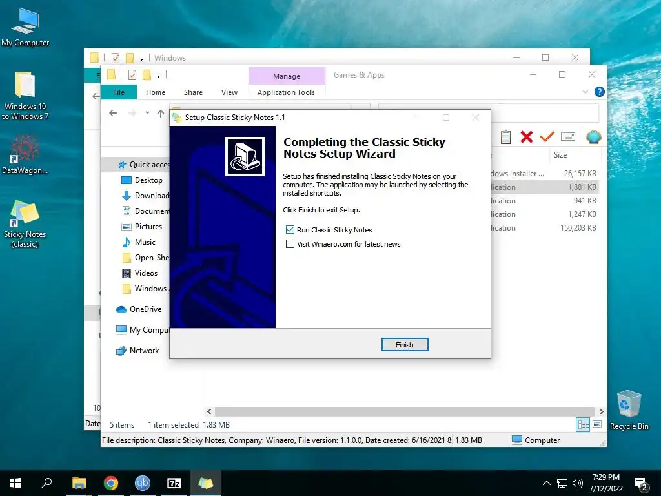Screen dimensions: 661x496
Task: Click horizontal scrollbar left arrow
Action: click(x=209, y=411)
